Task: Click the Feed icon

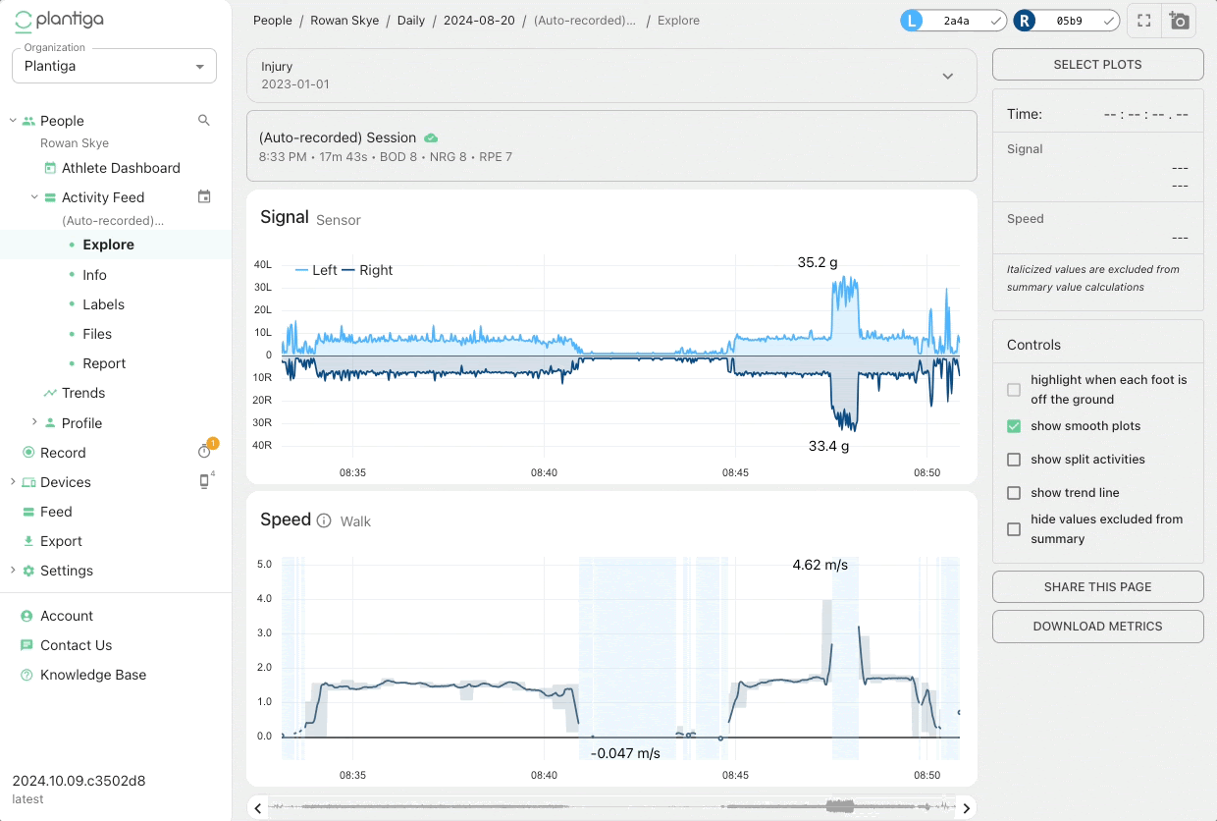Action: [28, 512]
